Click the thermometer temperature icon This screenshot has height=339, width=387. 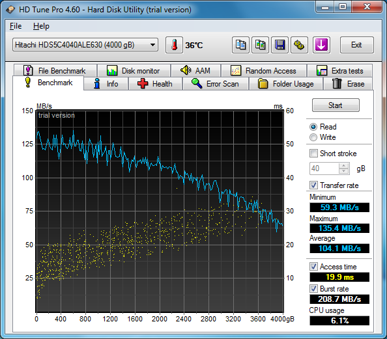click(x=174, y=45)
